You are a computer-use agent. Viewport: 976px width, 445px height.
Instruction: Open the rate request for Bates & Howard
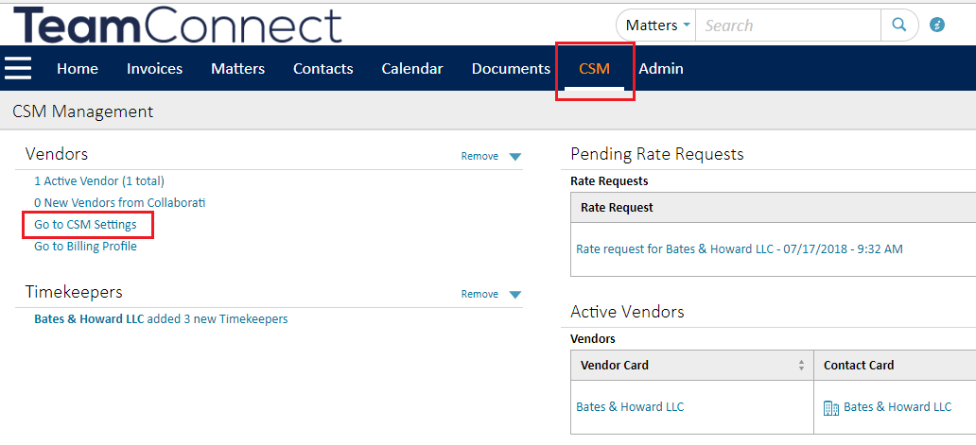pyautogui.click(x=740, y=248)
